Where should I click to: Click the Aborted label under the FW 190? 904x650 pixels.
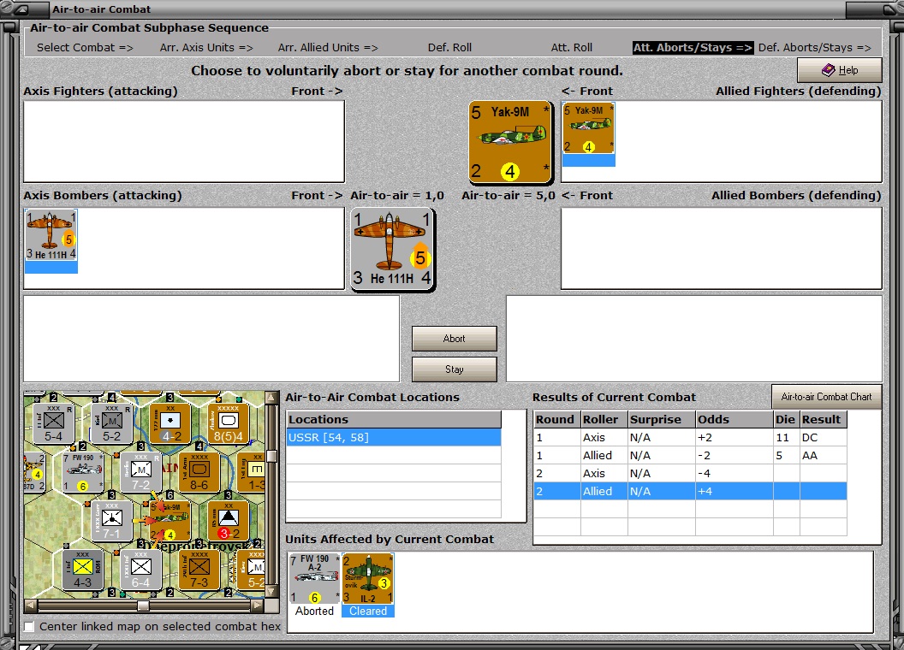point(315,611)
